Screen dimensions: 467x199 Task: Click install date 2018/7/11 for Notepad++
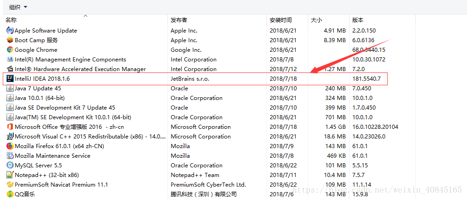pyautogui.click(x=283, y=175)
